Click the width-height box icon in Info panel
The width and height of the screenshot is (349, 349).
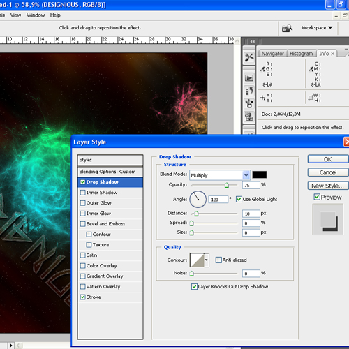[311, 98]
